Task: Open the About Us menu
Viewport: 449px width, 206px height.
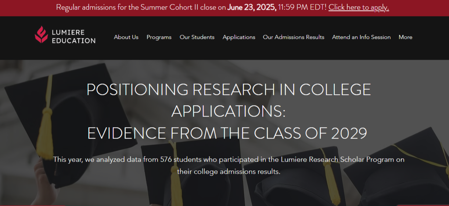Action: [x=126, y=37]
